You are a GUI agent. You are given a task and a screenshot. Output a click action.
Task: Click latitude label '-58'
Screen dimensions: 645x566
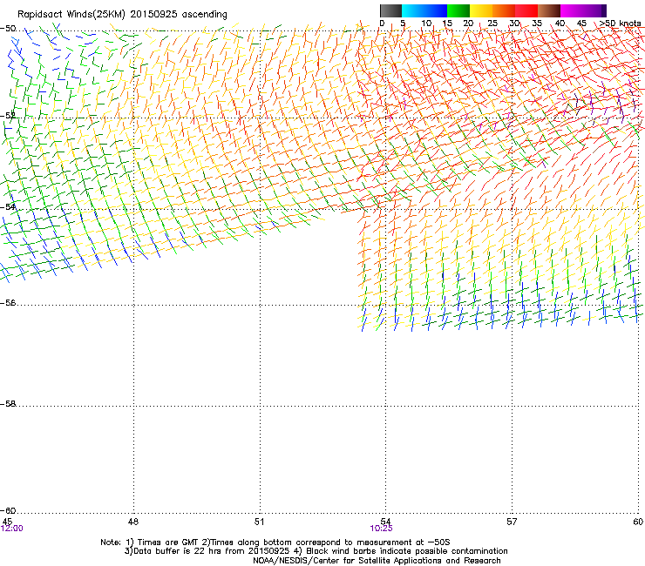click(8, 404)
